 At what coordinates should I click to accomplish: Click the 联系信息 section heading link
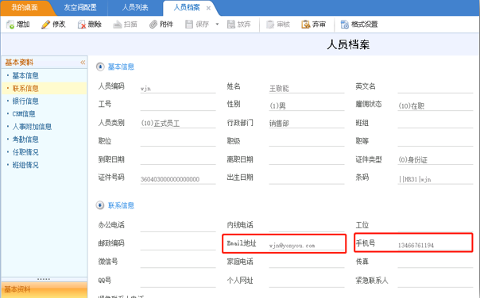(121, 205)
